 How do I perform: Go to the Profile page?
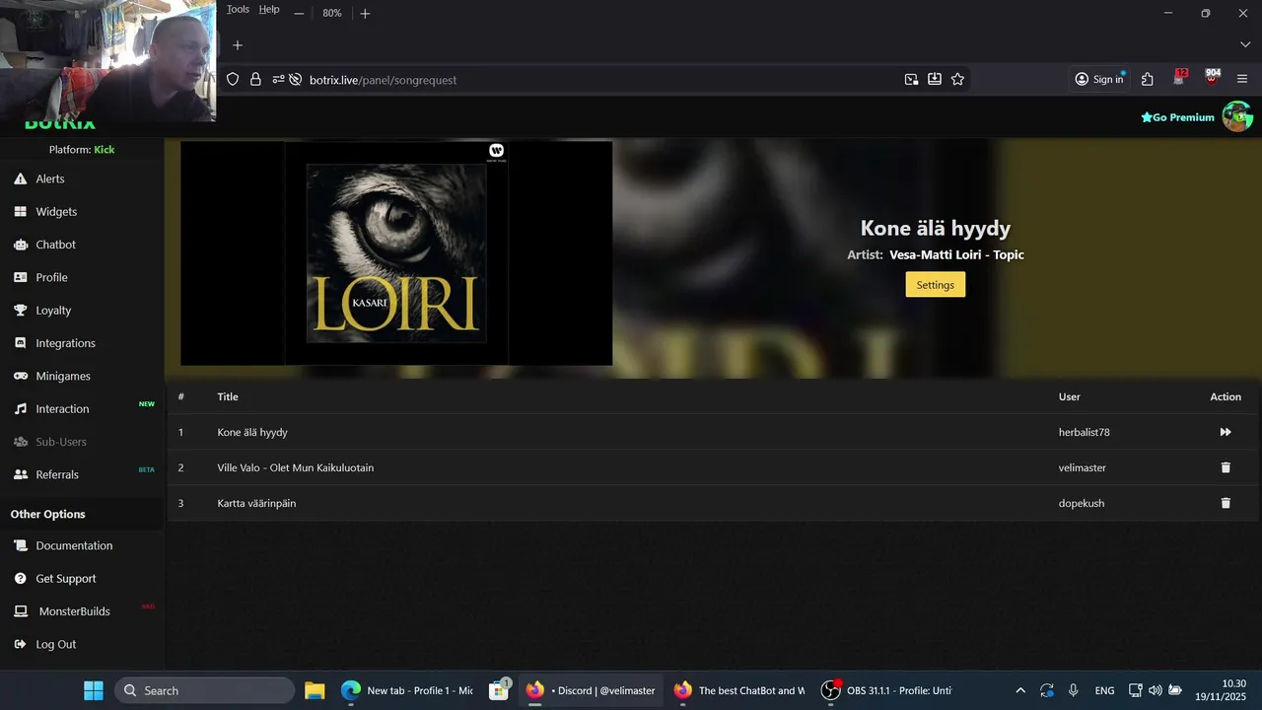click(x=51, y=277)
